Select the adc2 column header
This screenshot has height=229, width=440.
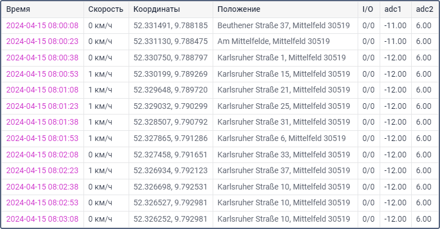coord(424,10)
